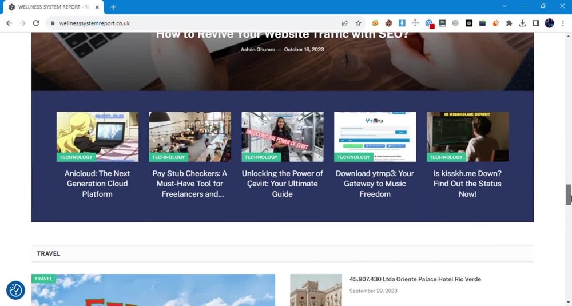This screenshot has height=306, width=572.
Task: Open 'How to Revive Your Website Traffic' headline
Action: (283, 35)
